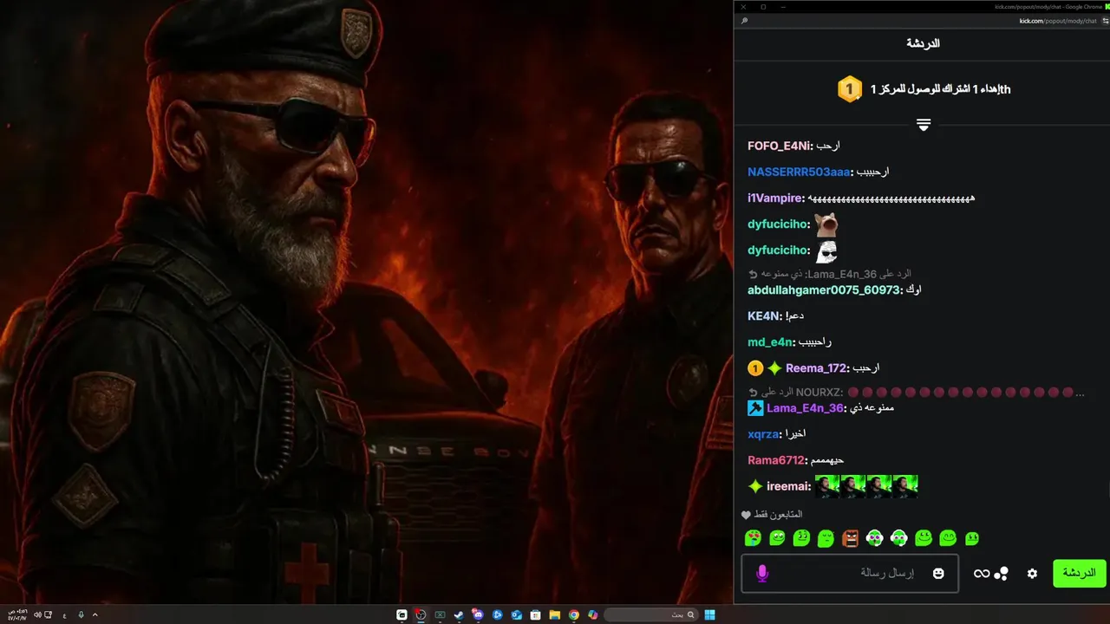
Task: Click the الدردشة chat header title
Action: 924,43
